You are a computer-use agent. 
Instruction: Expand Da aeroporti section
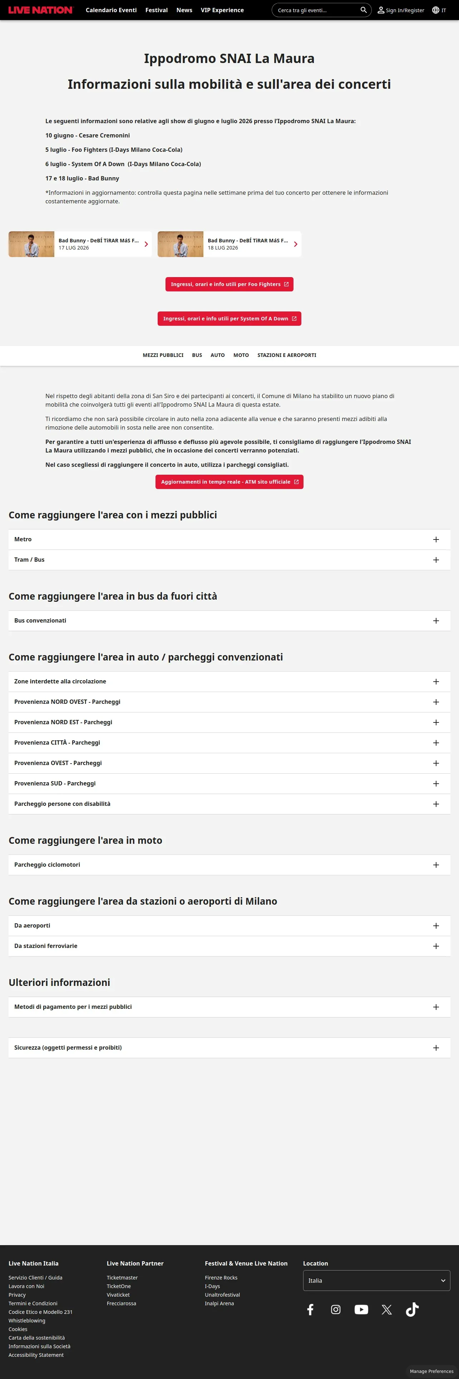229,925
